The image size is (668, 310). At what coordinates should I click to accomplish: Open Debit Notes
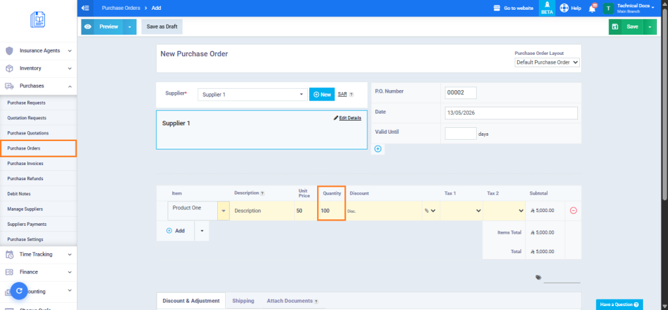[x=19, y=194]
